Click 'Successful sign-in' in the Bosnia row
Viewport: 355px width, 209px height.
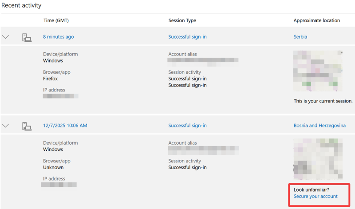tap(187, 126)
